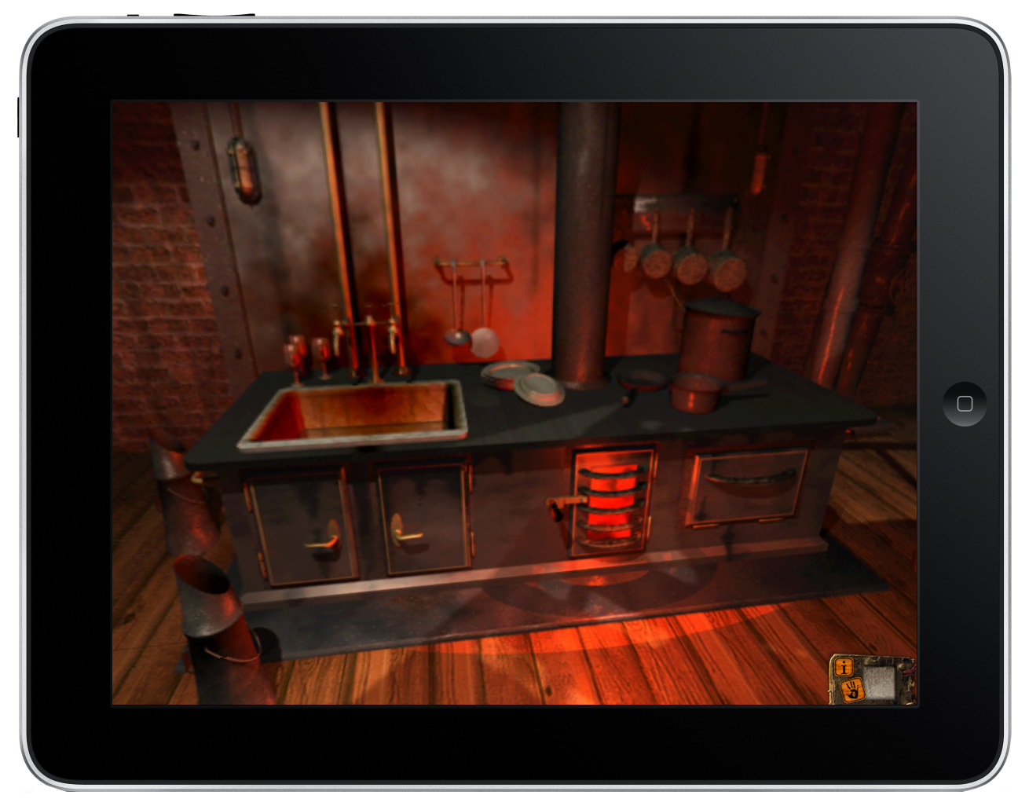The width and height of the screenshot is (1029, 806).
Task: Tap the wall lamp with the metal cage
Action: 243,168
